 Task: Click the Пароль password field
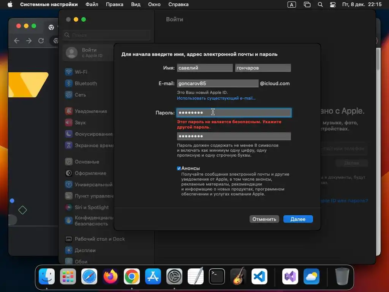tap(234, 113)
